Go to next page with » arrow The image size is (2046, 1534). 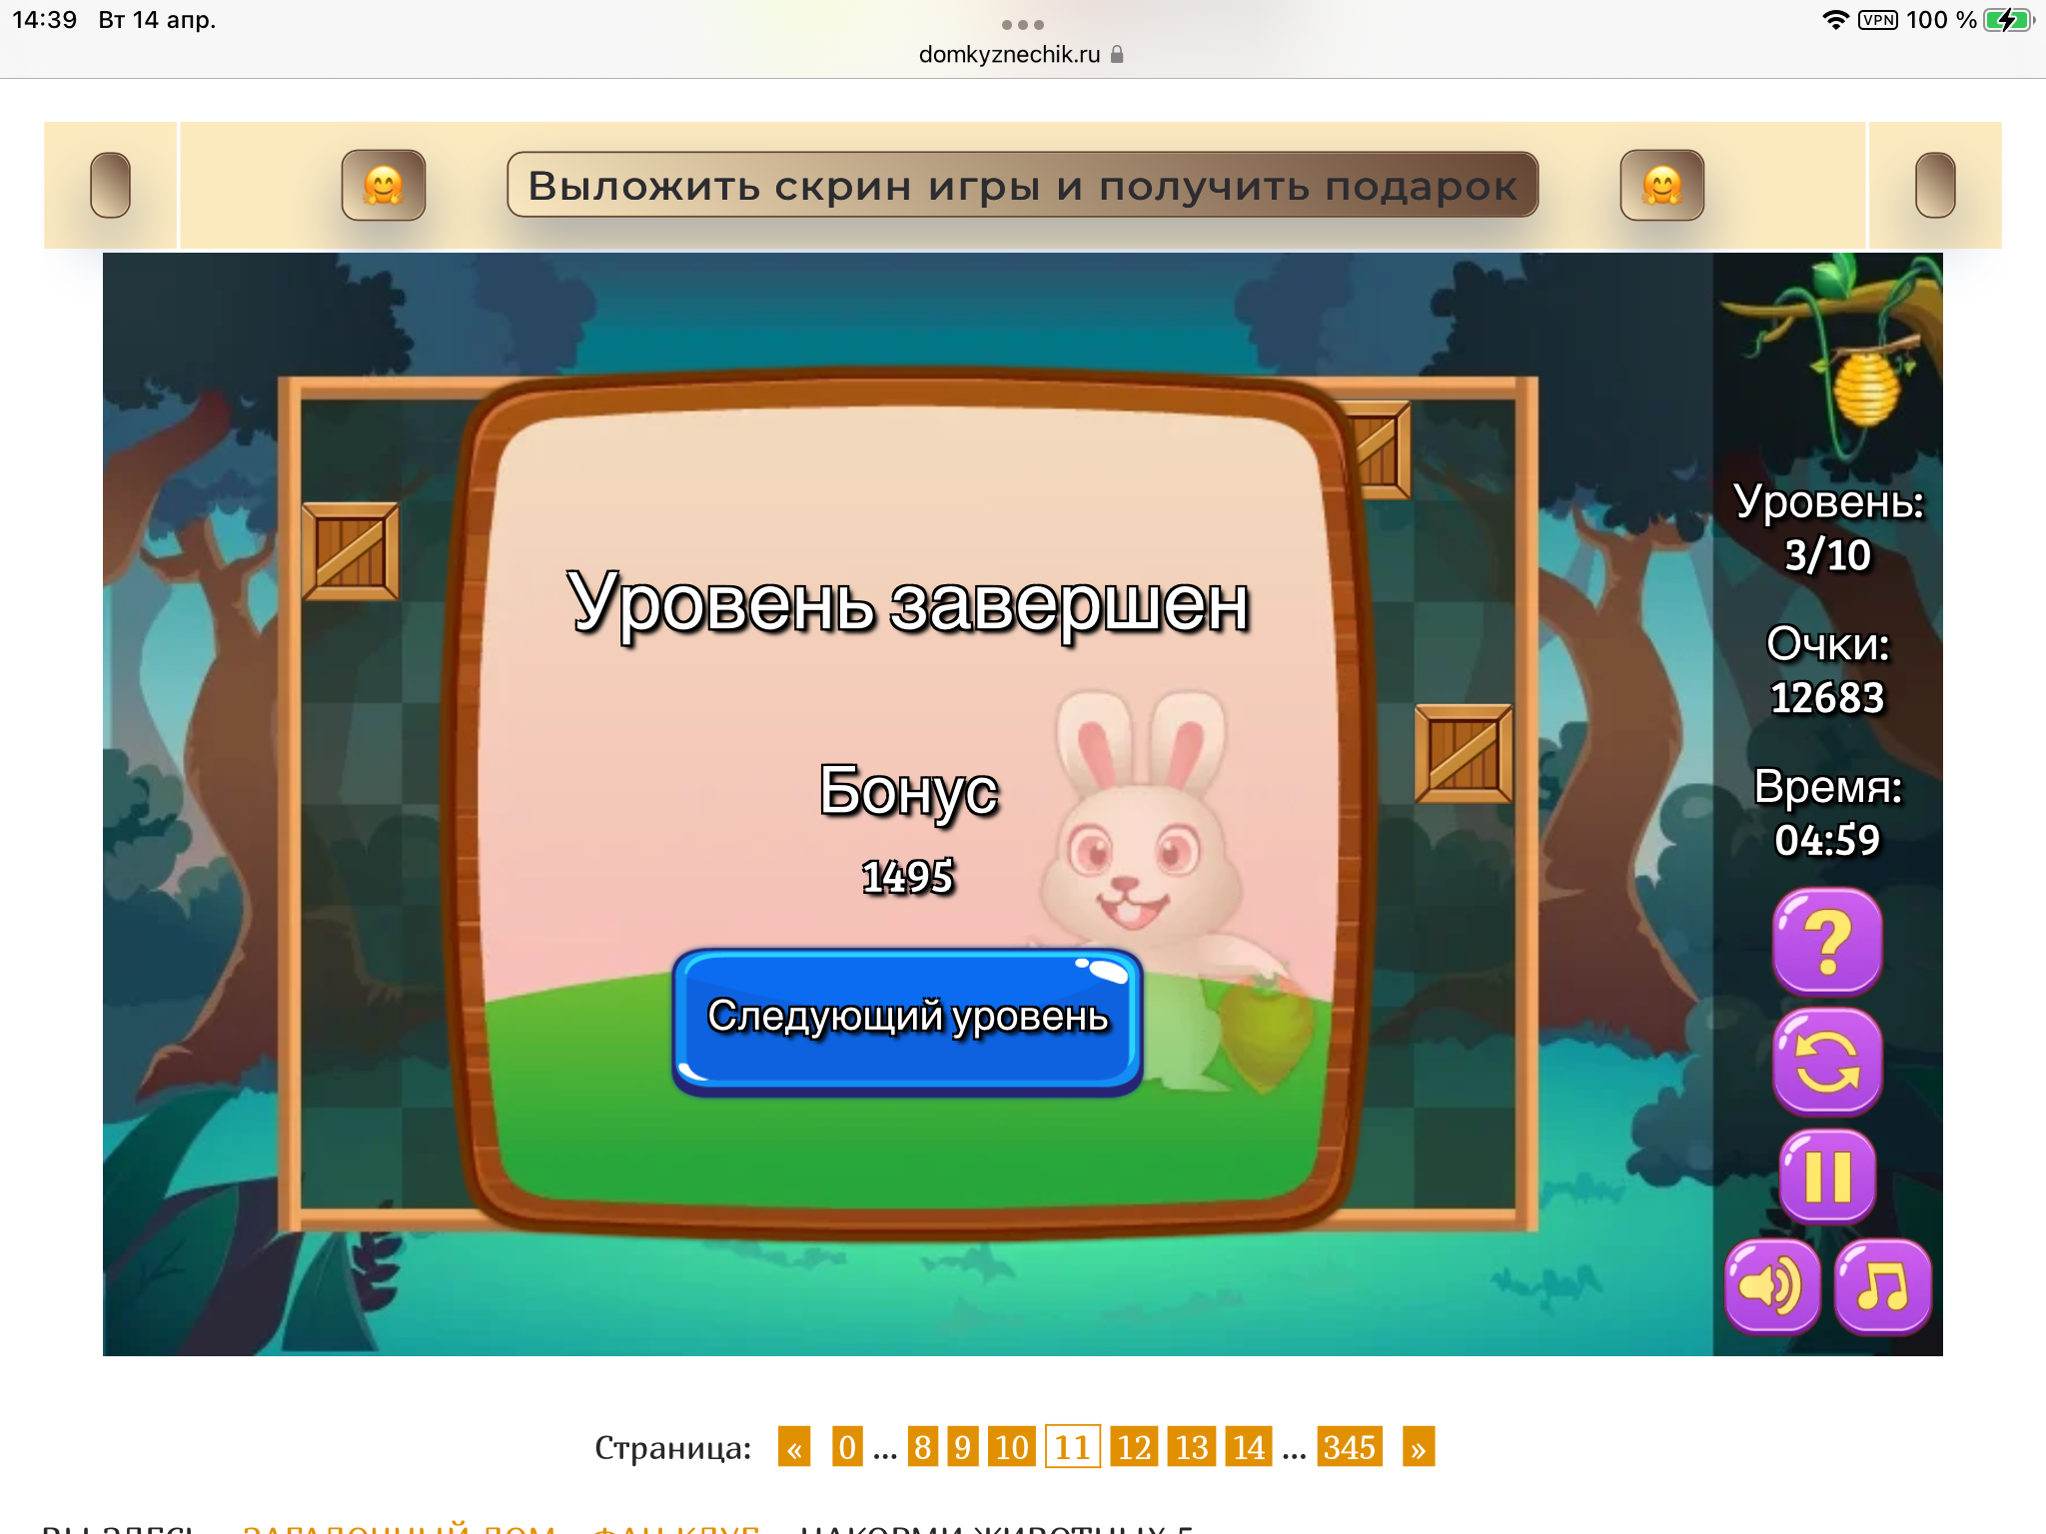(1418, 1447)
